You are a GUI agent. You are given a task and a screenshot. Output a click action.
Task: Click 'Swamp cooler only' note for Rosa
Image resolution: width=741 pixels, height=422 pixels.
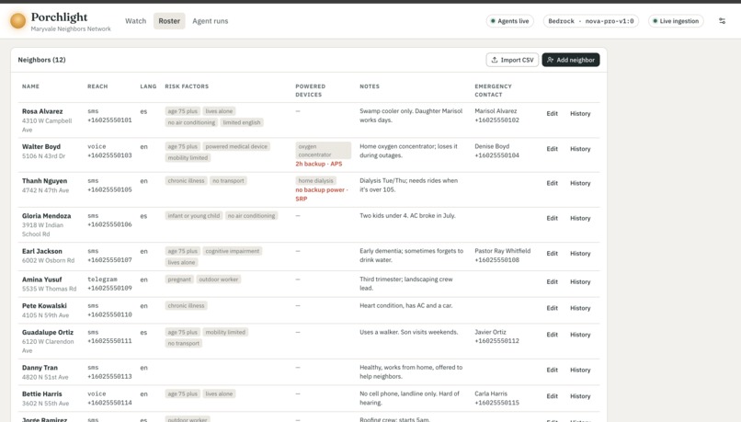[x=411, y=116]
